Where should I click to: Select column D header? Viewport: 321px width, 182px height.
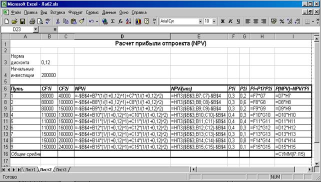pos(122,36)
